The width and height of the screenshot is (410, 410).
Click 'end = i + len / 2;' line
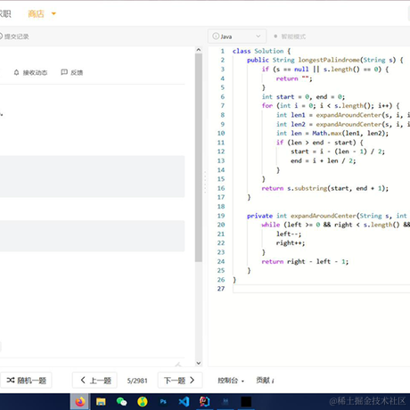(x=324, y=160)
